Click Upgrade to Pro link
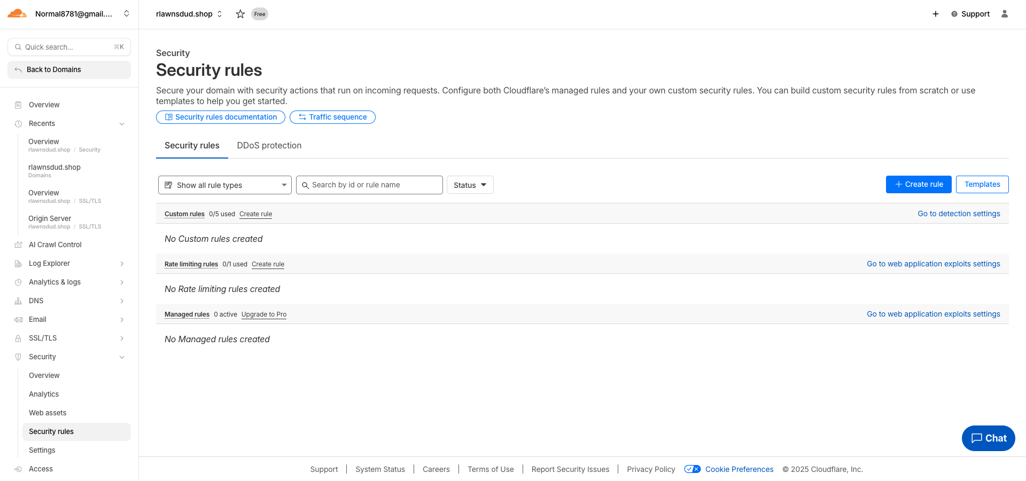The image size is (1026, 481). click(264, 314)
